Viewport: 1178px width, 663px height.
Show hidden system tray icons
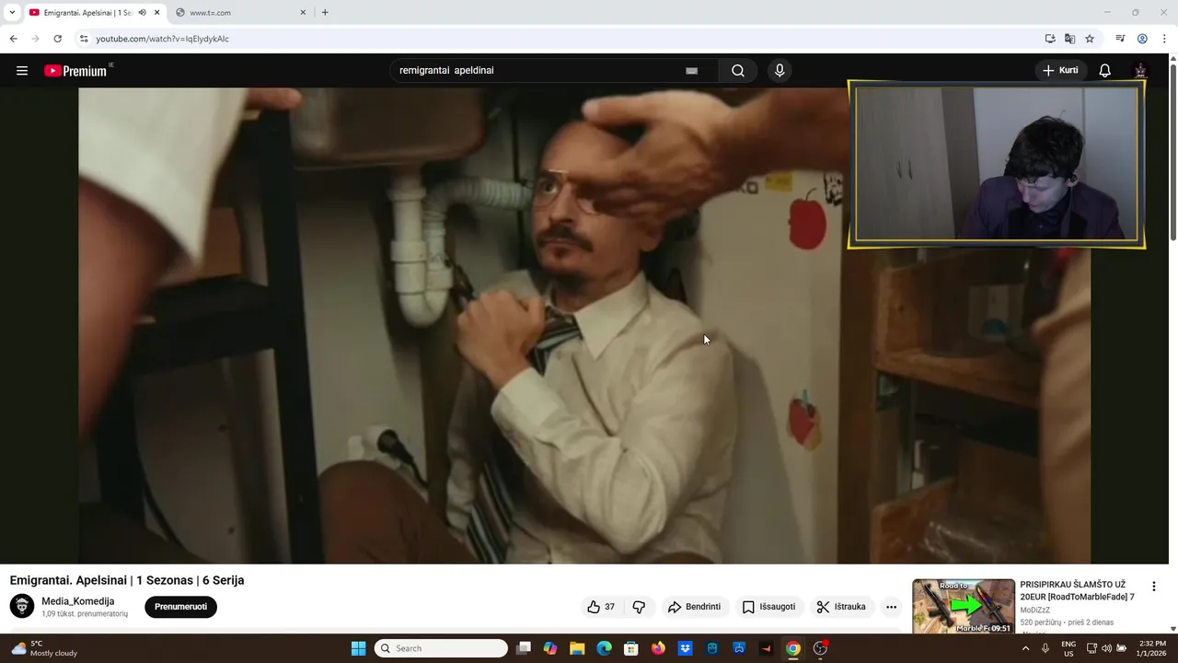coord(1027,648)
